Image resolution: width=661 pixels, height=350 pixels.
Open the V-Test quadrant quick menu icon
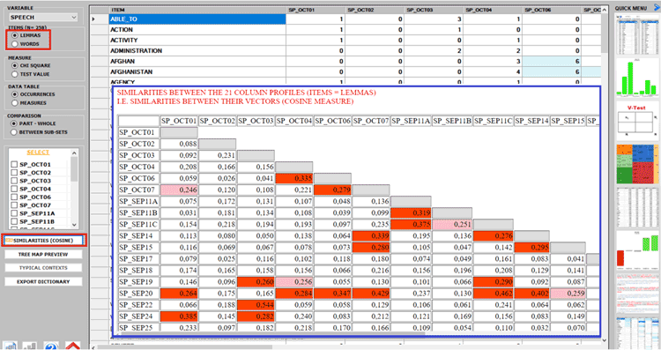[637, 121]
